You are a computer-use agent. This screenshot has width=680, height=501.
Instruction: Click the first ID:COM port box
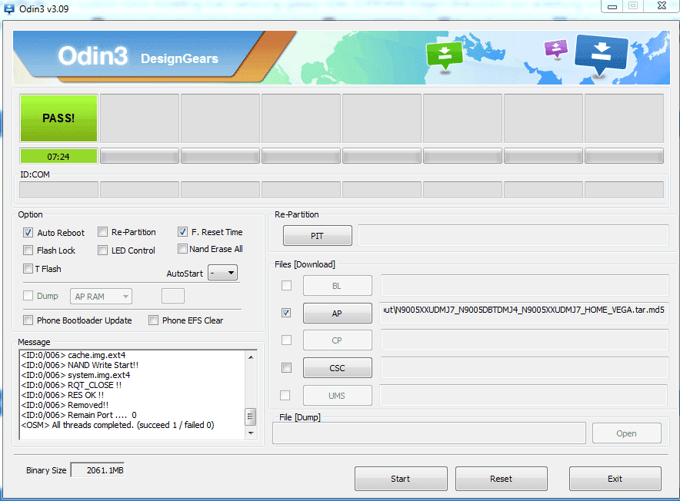tap(58, 190)
